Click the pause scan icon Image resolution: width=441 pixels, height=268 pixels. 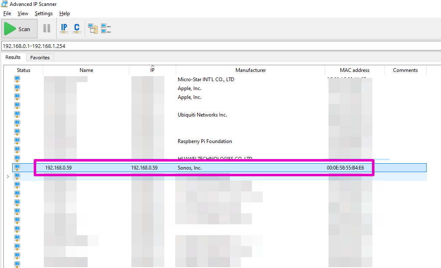click(47, 29)
